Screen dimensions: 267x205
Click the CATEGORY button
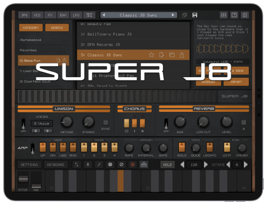pos(31,28)
